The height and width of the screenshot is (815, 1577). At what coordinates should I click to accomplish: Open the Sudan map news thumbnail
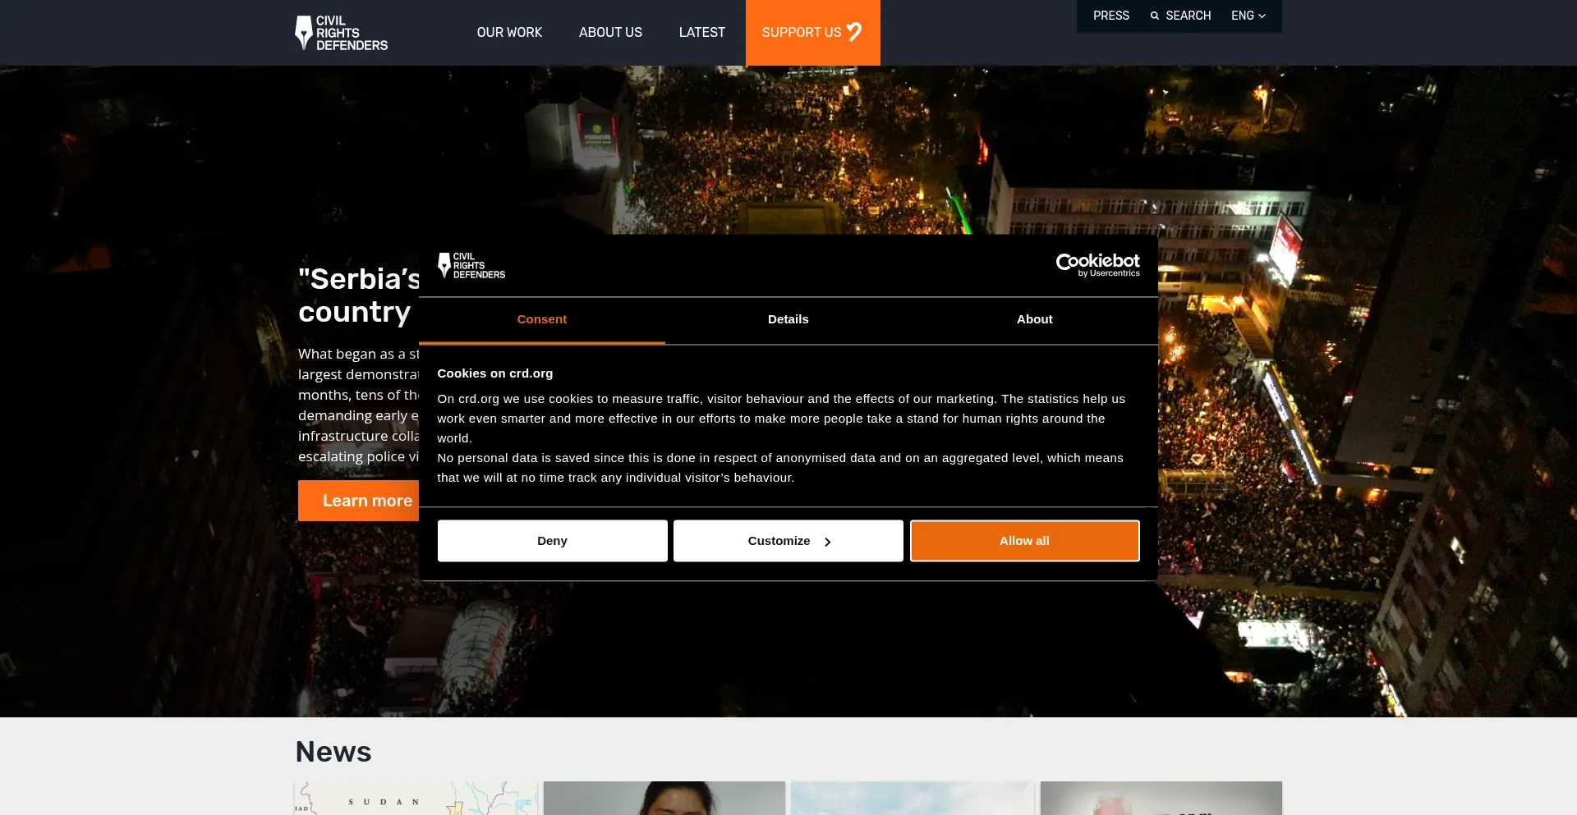[416, 798]
